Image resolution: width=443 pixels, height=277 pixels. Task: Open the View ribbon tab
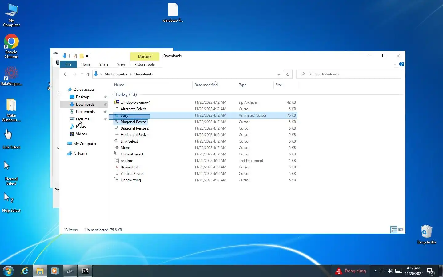tap(121, 64)
